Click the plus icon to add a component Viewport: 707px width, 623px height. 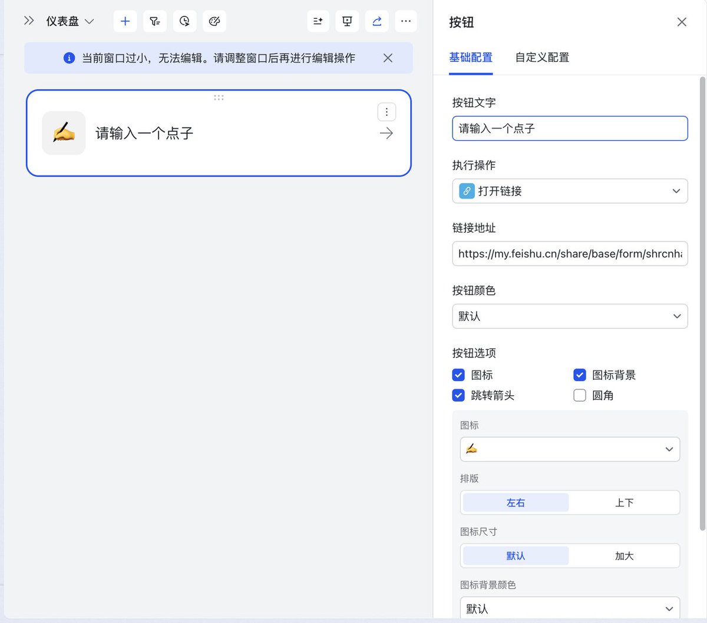(x=125, y=21)
